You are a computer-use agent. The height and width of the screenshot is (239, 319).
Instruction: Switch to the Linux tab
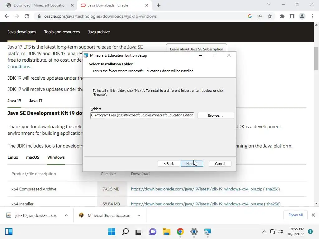tap(13, 157)
